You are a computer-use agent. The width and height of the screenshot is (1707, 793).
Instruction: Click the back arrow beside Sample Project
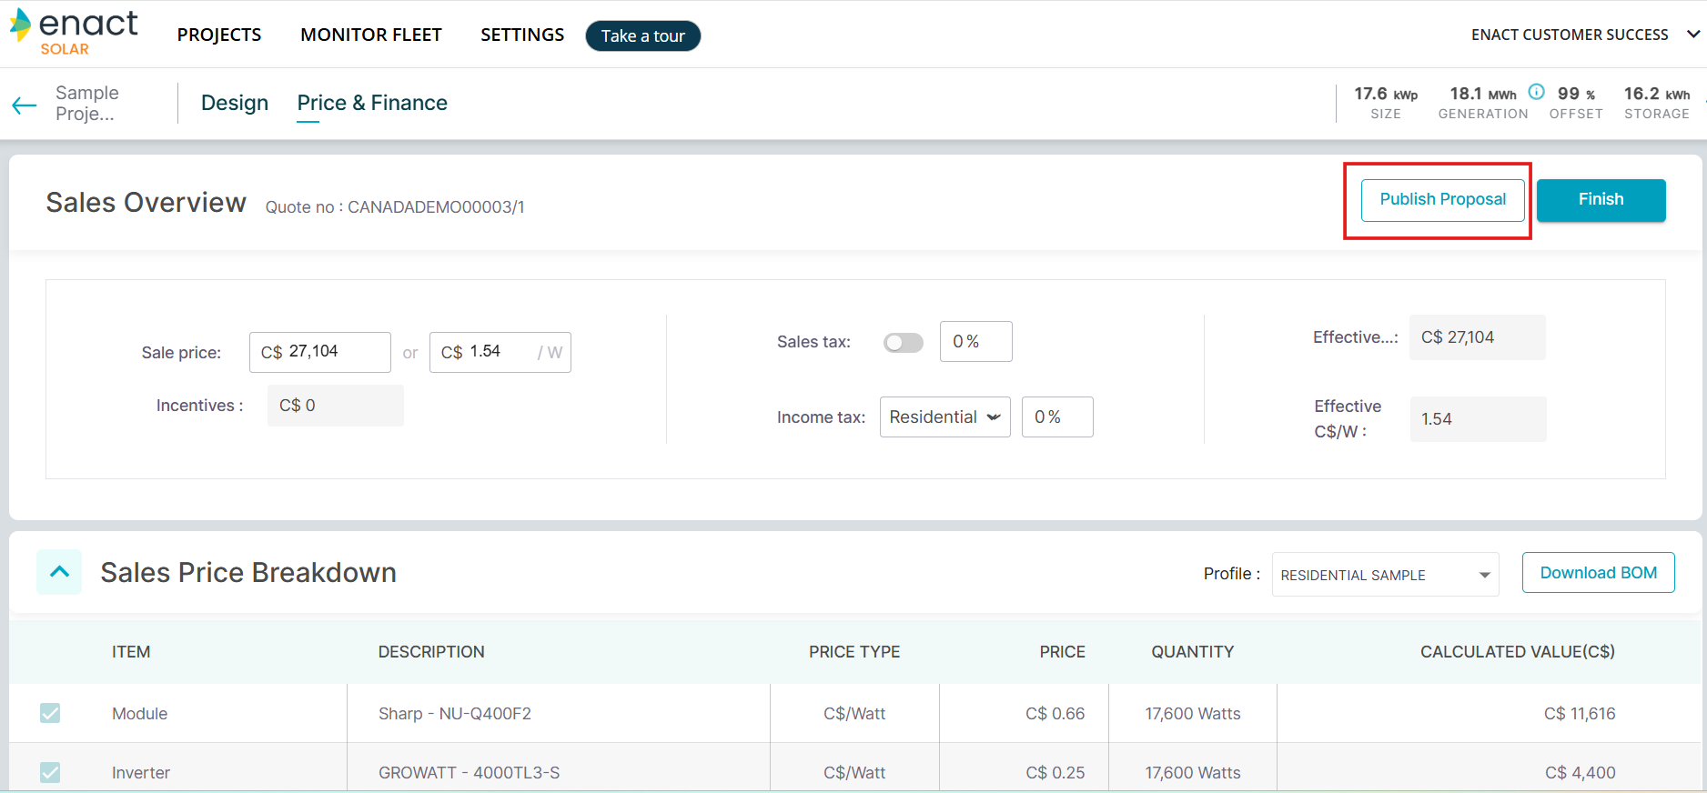[x=25, y=105]
